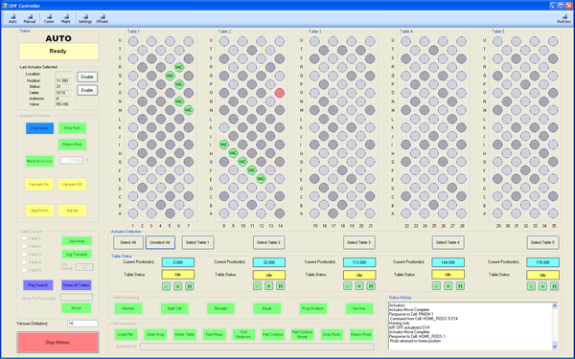Select Storage table positioning
The width and height of the screenshot is (575, 359).
[x=220, y=308]
